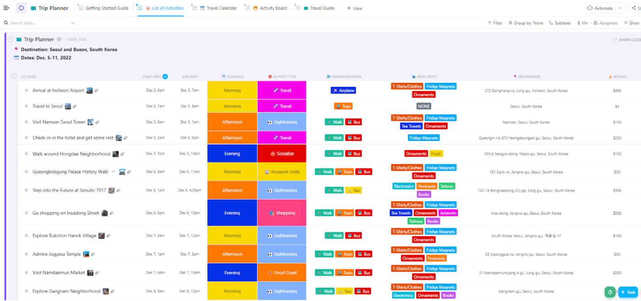Click the + New Task link
Viewport: 641px width, 301px height.
pos(76,40)
